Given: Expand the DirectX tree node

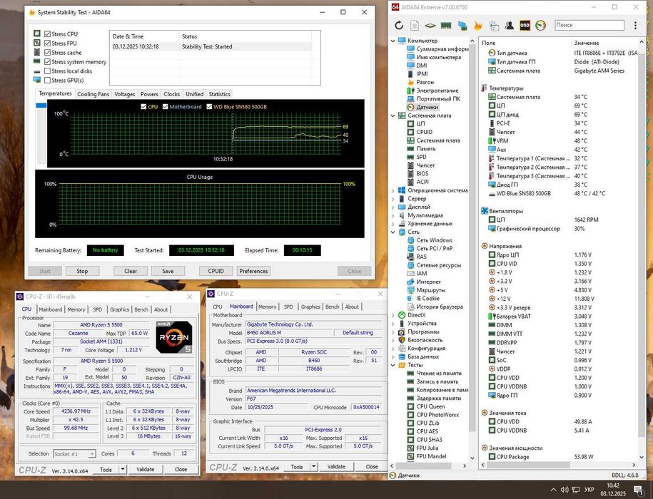Looking at the screenshot, I should (x=393, y=315).
